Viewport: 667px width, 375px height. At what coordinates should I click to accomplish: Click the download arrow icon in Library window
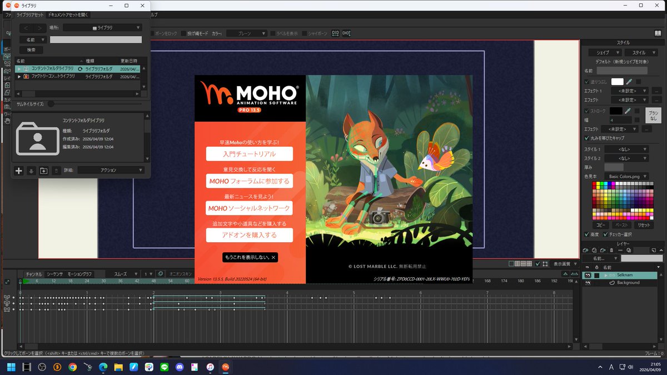[32, 171]
